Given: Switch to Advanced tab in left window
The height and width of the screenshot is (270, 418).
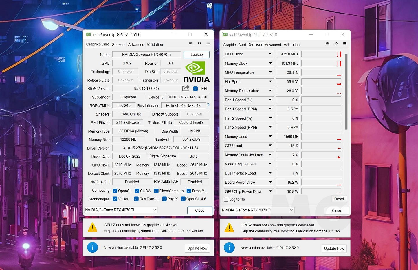Looking at the screenshot, I should (136, 44).
